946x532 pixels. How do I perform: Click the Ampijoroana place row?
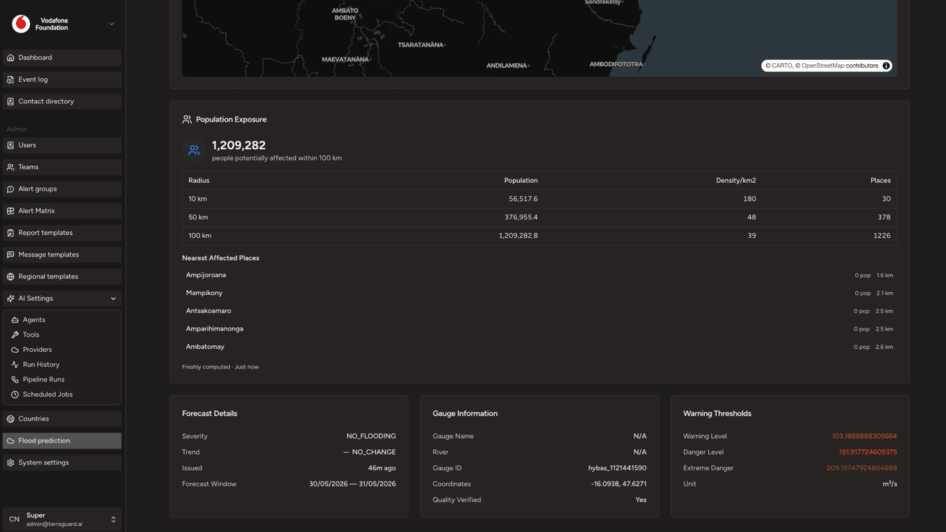coord(539,275)
